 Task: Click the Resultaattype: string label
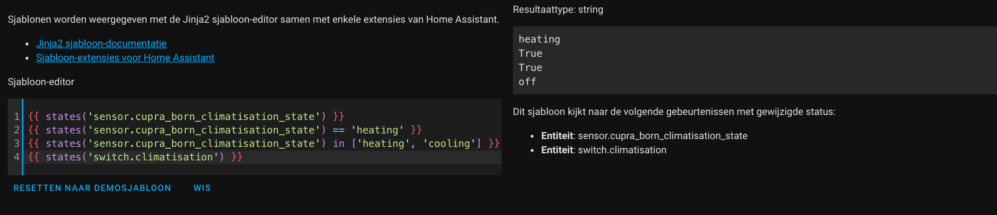coord(558,9)
